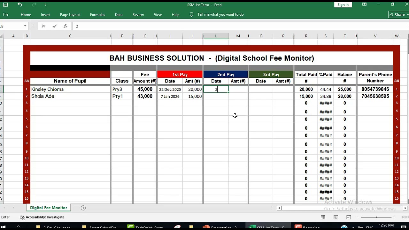Switch to the Data ribbon tab

pyautogui.click(x=119, y=15)
